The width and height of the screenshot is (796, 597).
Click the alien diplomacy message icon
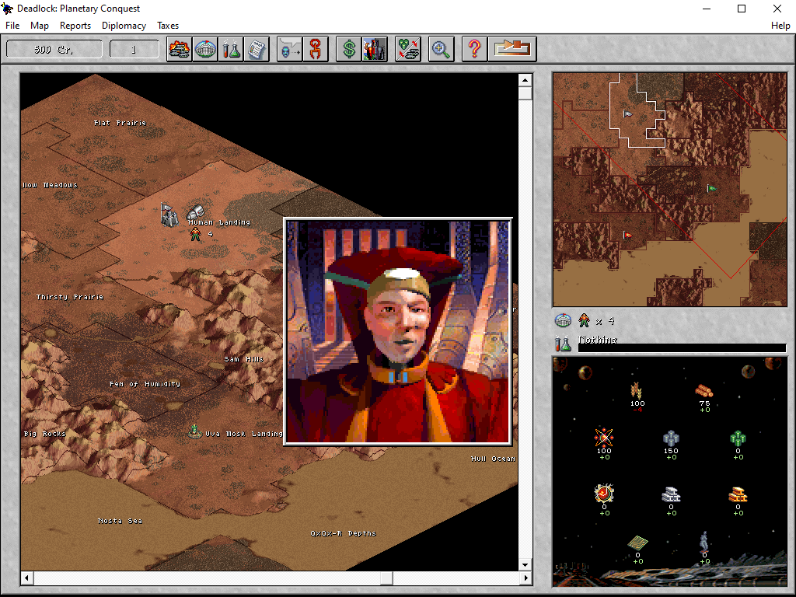290,49
